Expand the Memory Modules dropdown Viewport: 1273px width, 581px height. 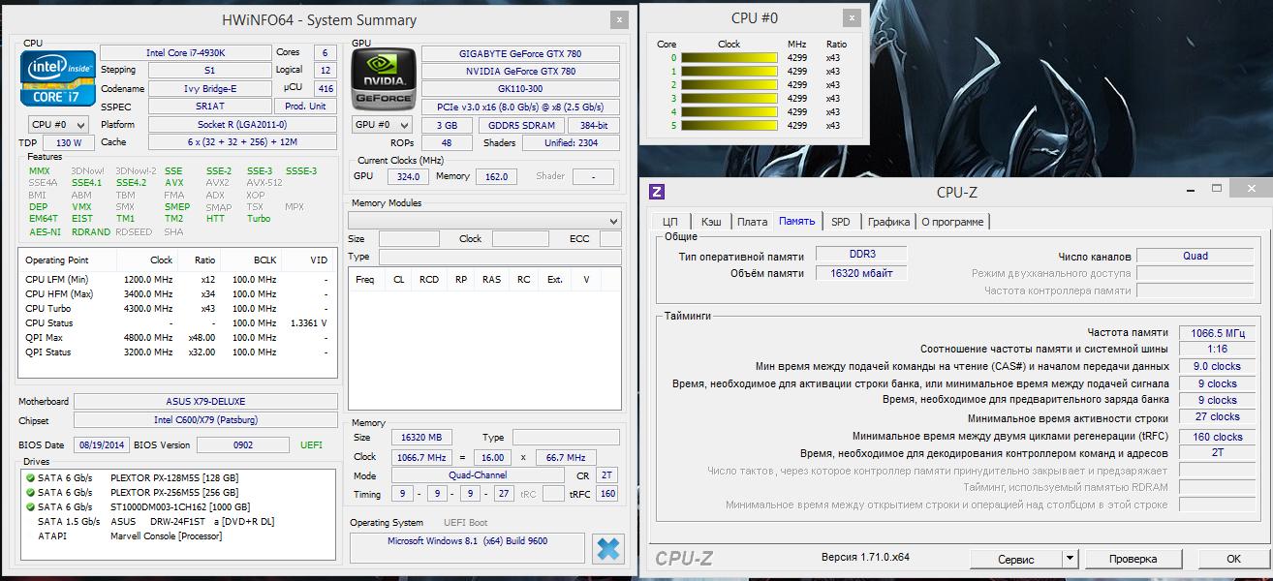[x=484, y=221]
